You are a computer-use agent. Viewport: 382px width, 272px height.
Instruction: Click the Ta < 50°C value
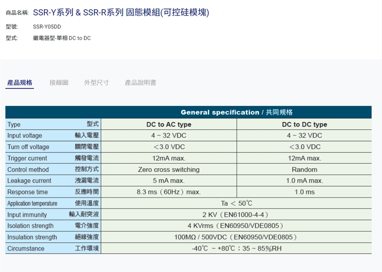(x=236, y=203)
